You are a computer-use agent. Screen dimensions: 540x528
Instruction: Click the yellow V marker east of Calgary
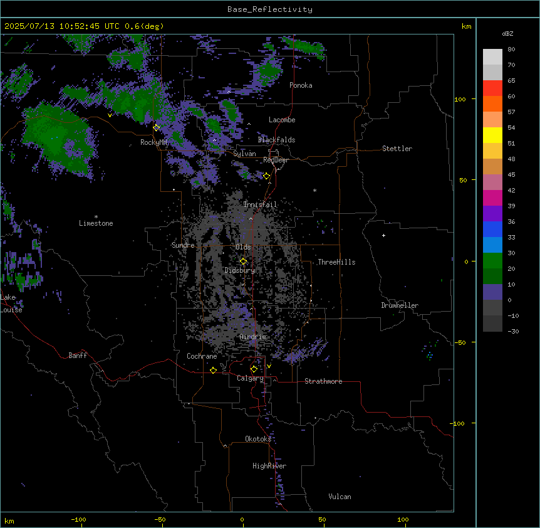tap(269, 366)
